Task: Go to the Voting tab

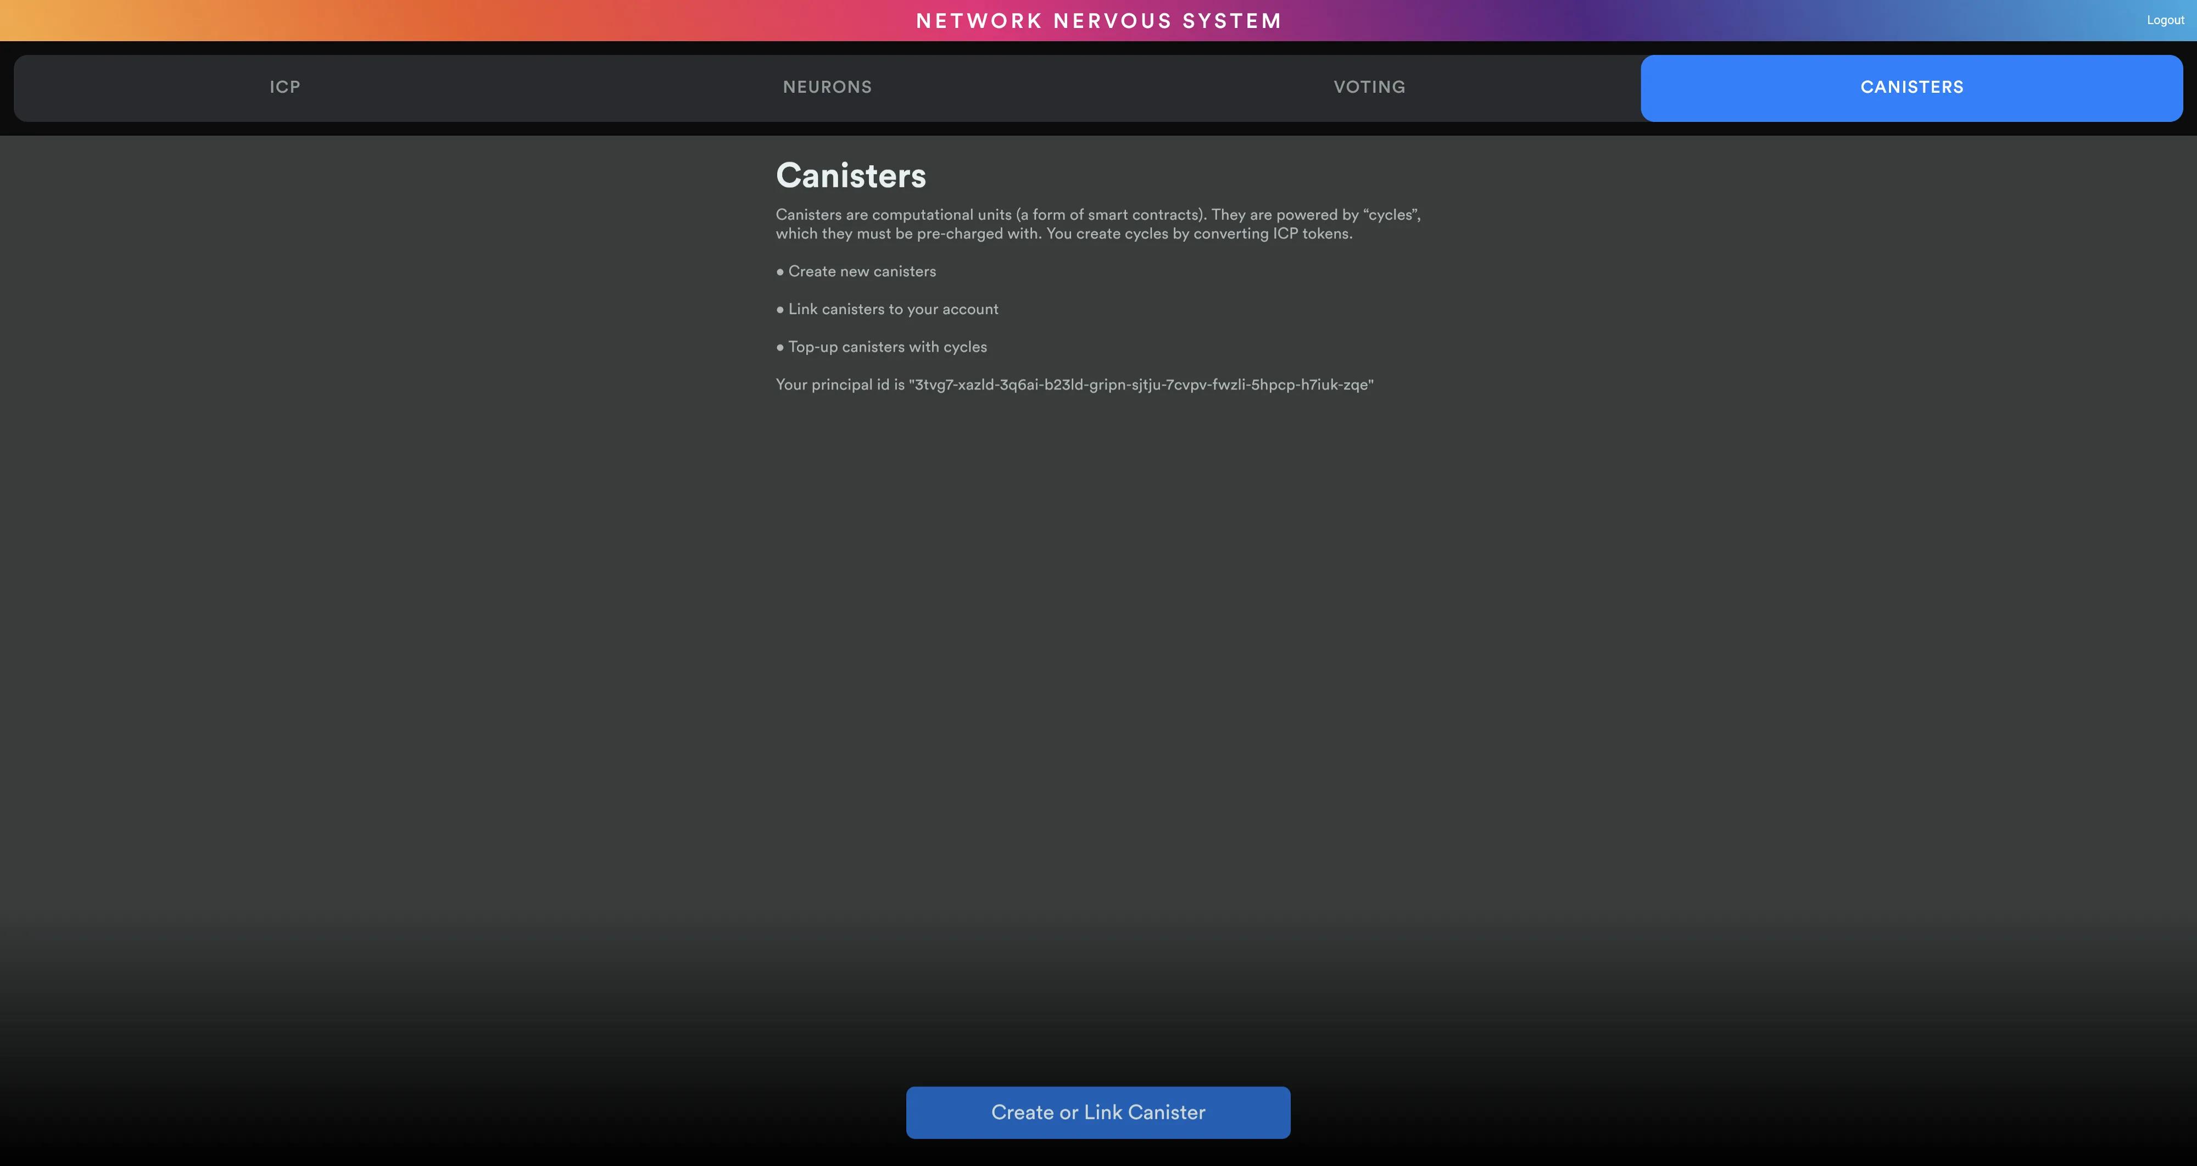Action: pyautogui.click(x=1370, y=87)
